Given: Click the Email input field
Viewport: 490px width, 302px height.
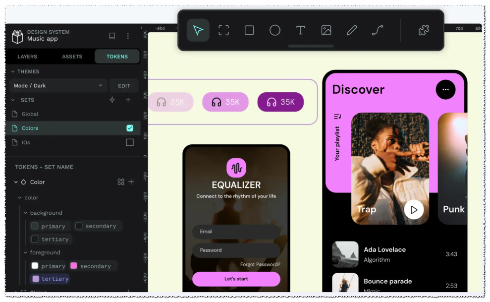Looking at the screenshot, I should pyautogui.click(x=236, y=232).
